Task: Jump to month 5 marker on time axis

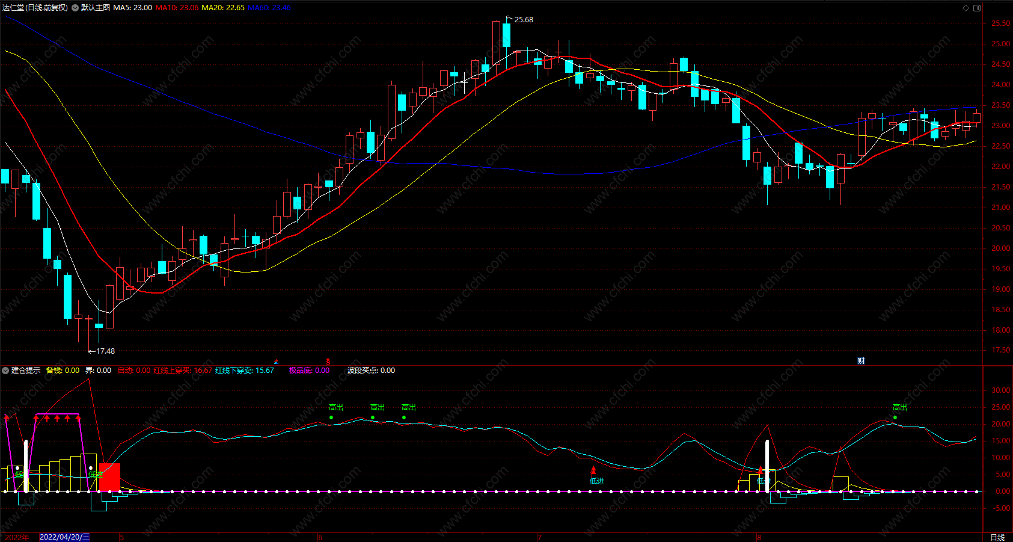Action: click(x=121, y=537)
